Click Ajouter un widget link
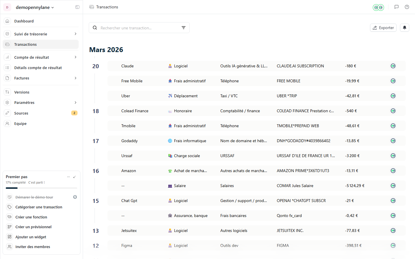This screenshot has width=415, height=259. (31, 237)
